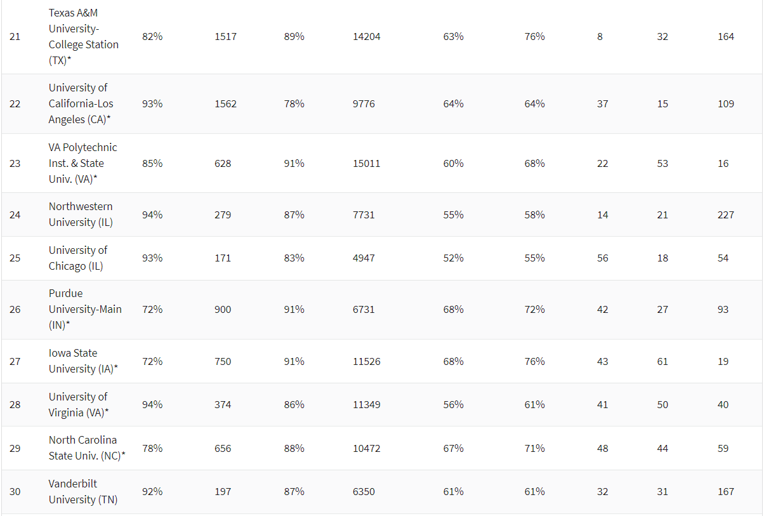
Task: Select the 227 value for Northwestern
Action: point(725,215)
